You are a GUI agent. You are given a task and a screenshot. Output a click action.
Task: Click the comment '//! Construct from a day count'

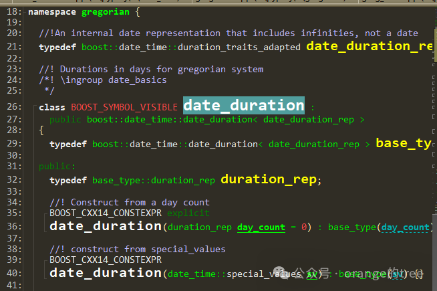[x=130, y=203]
